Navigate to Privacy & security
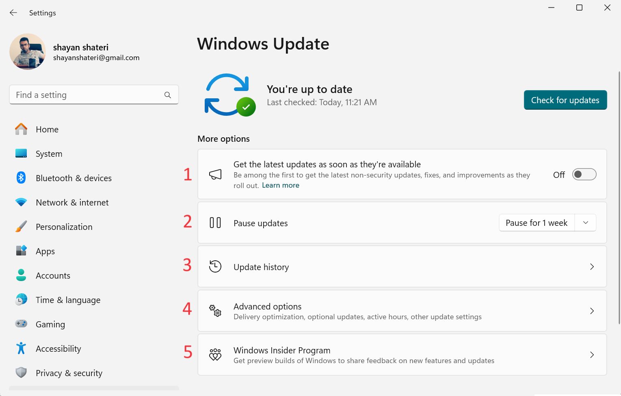This screenshot has height=396, width=621. (94, 373)
